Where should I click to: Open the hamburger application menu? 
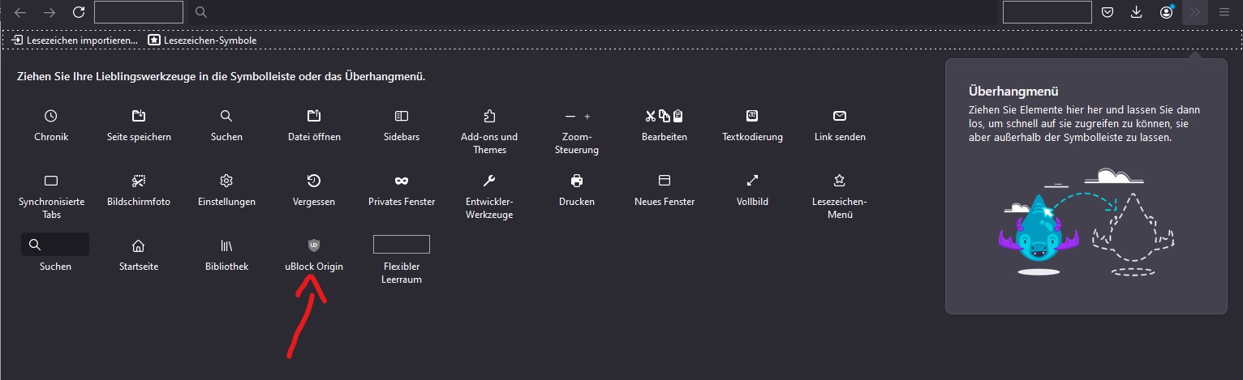1224,12
